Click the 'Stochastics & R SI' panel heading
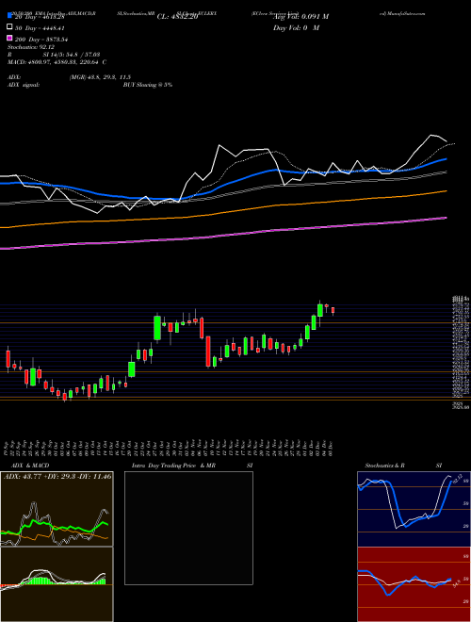Image resolution: width=471 pixels, height=622 pixels. click(403, 466)
